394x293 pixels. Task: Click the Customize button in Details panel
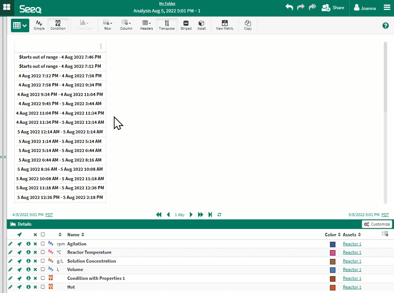(377, 224)
